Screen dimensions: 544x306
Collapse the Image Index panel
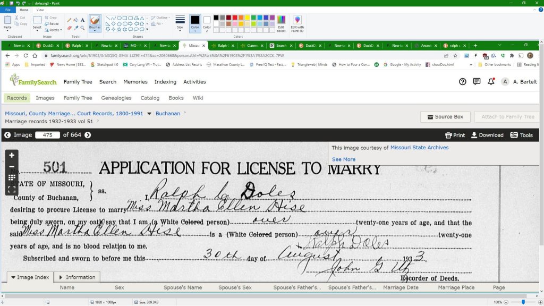click(x=30, y=277)
